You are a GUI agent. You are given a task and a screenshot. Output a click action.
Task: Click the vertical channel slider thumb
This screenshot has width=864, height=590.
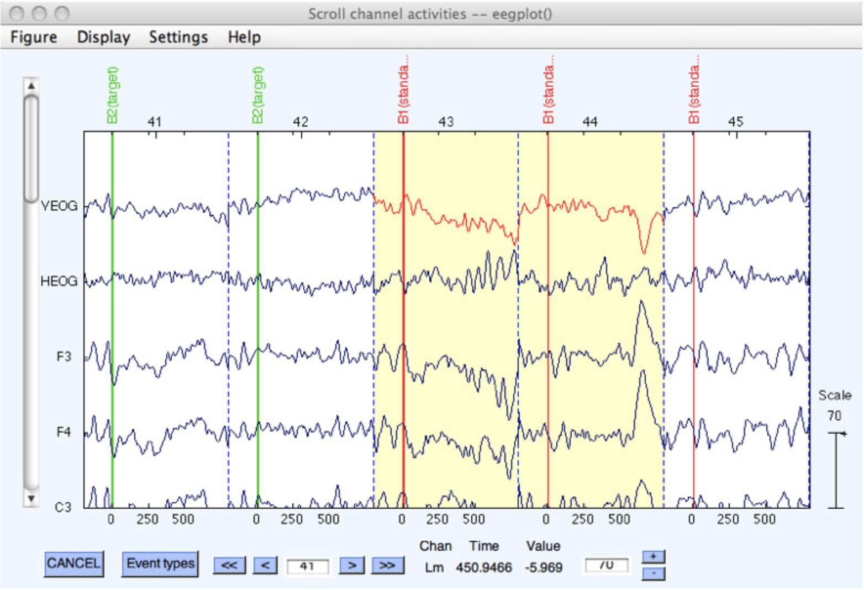coord(31,149)
